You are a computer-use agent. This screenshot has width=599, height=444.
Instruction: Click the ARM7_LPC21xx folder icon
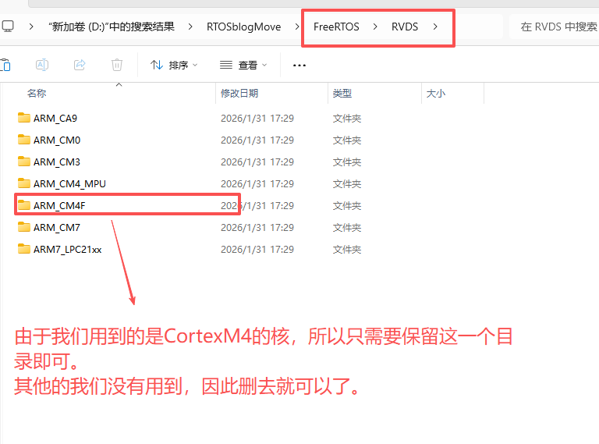tap(23, 250)
